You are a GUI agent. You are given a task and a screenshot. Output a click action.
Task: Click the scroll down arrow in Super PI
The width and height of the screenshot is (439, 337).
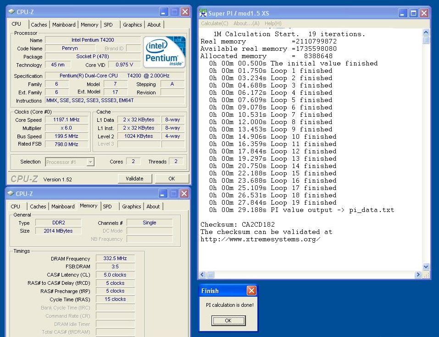coord(426,266)
